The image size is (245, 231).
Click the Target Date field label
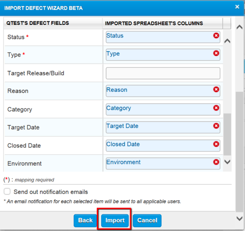pos(23,127)
